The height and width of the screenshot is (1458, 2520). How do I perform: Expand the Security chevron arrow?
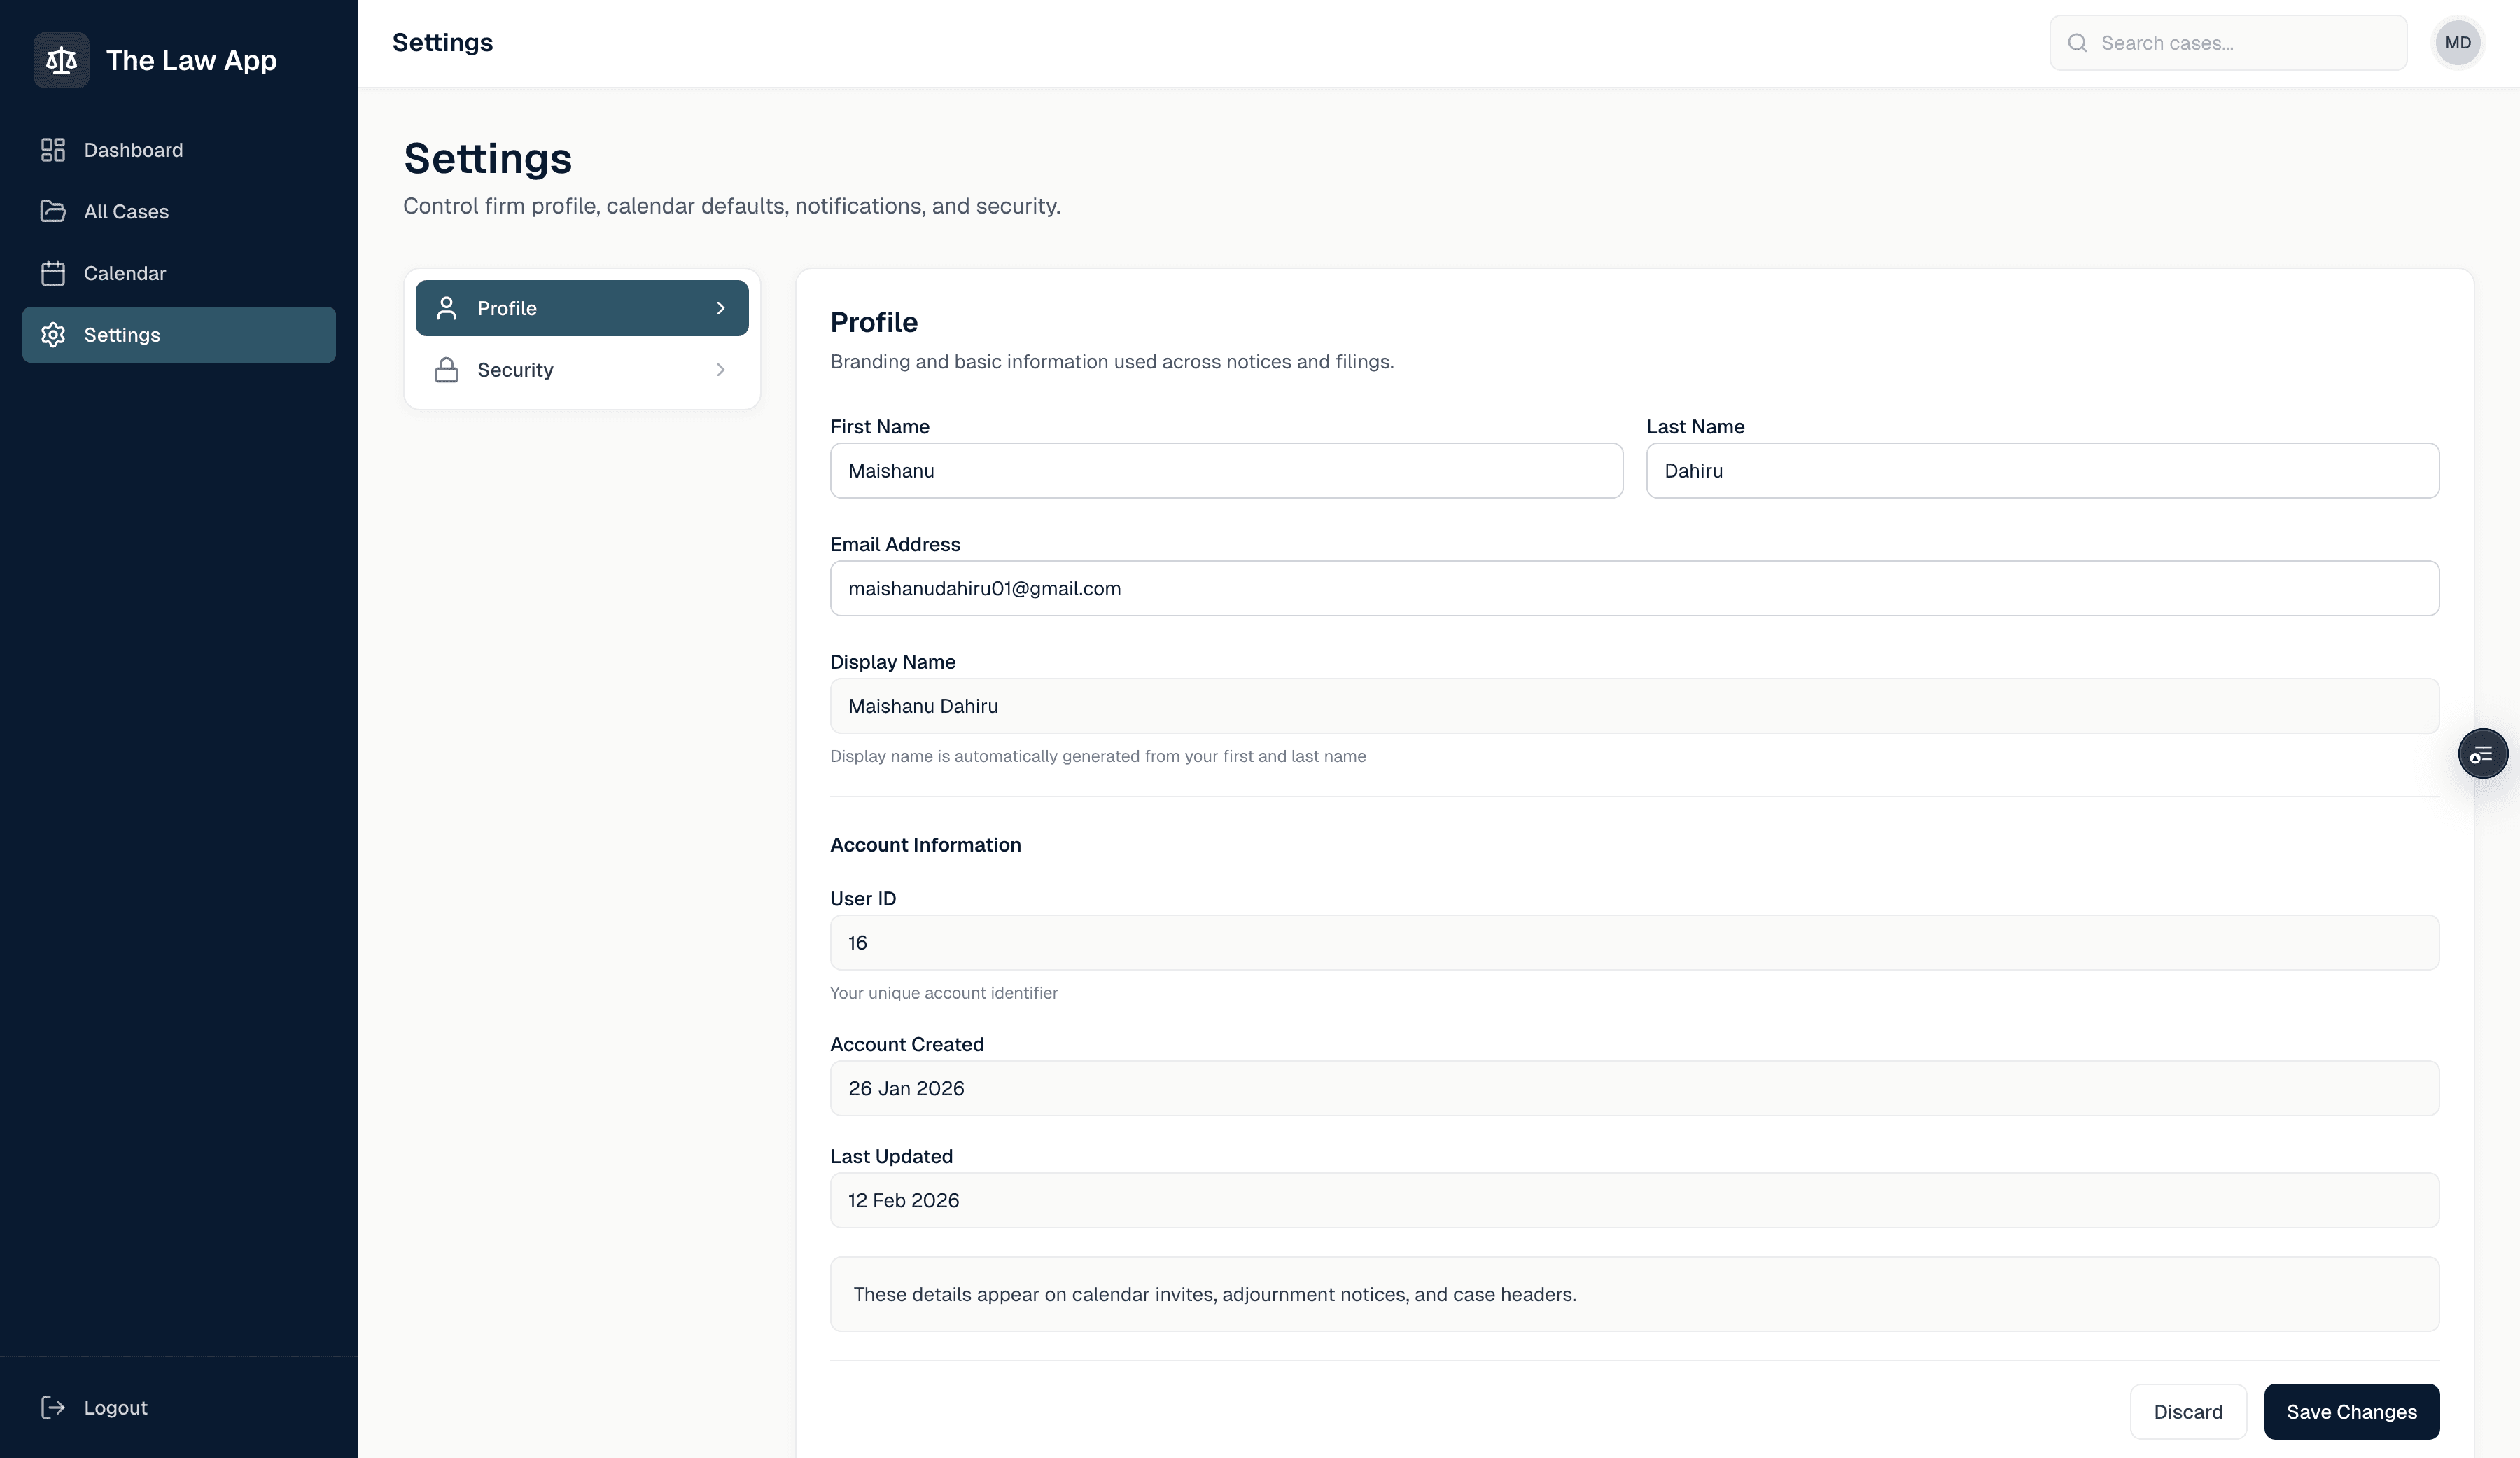720,370
